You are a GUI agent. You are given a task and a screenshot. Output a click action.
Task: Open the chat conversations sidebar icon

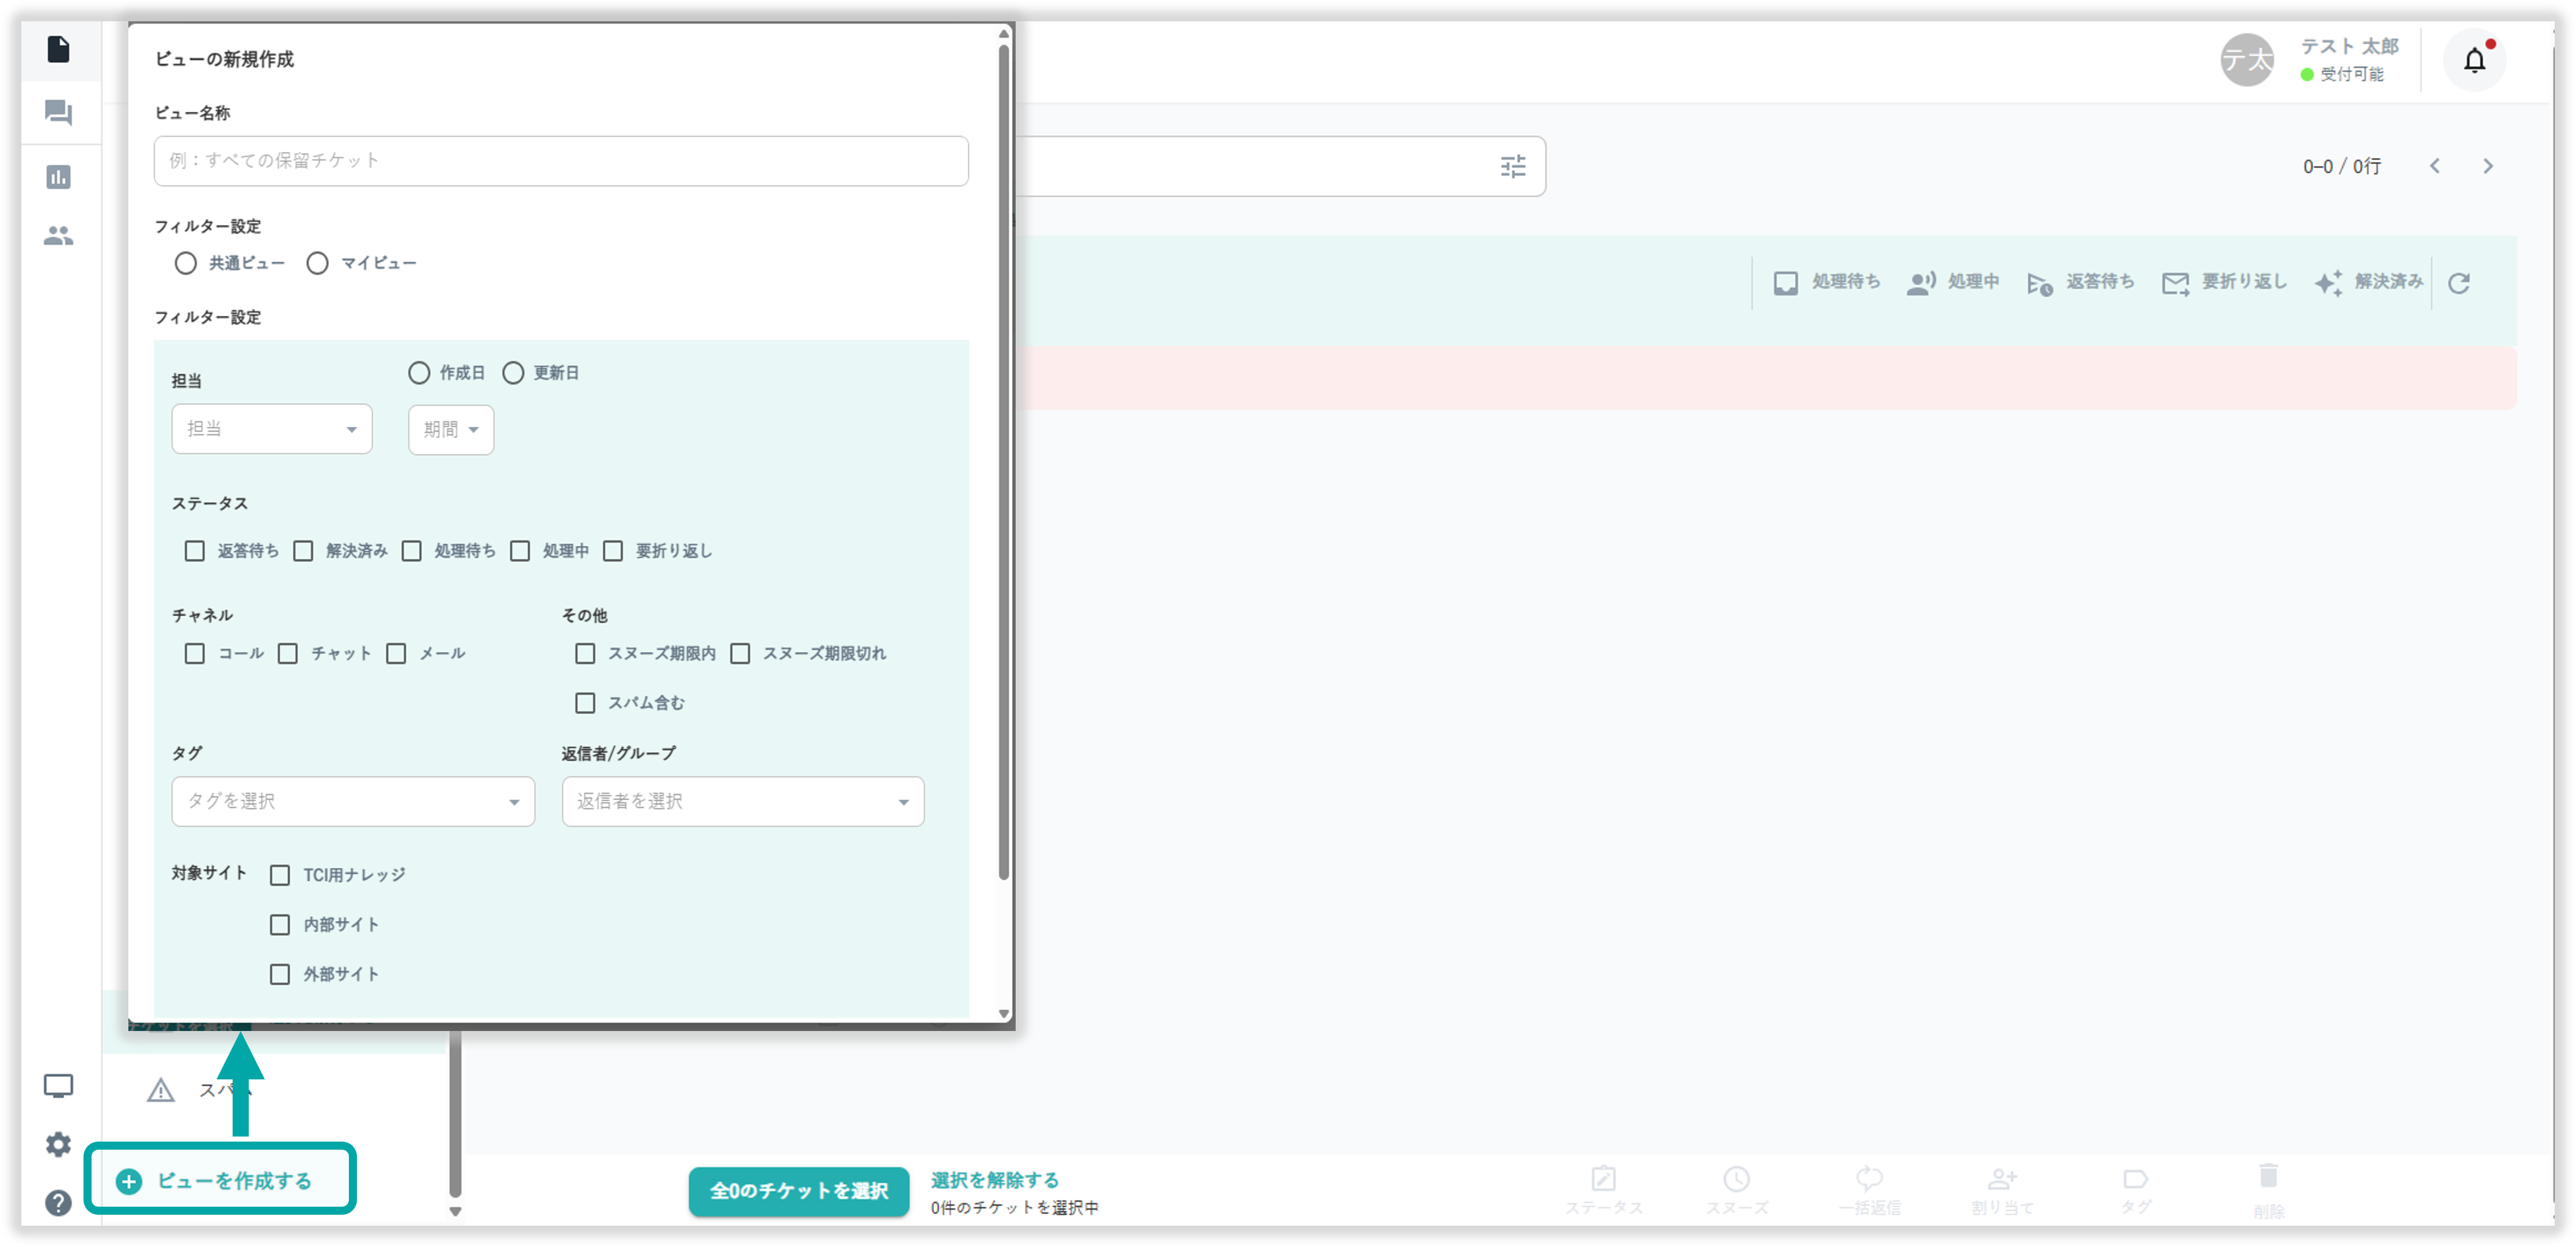pyautogui.click(x=59, y=112)
